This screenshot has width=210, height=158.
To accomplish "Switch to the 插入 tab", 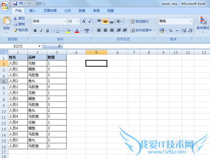I will (x=32, y=10).
